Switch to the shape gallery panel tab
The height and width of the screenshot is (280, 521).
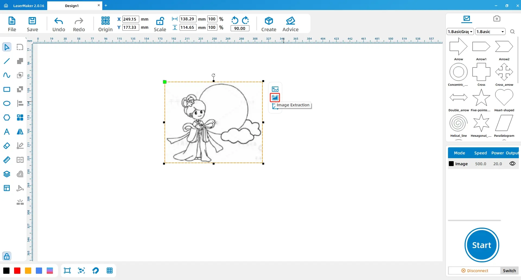[467, 19]
